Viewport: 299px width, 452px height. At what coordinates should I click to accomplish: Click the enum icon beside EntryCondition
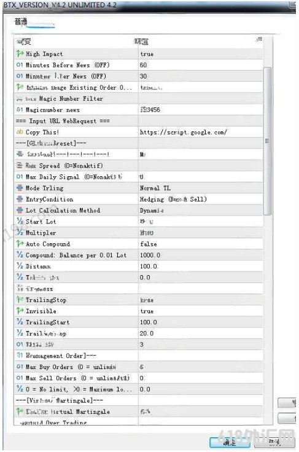pyautogui.click(x=20, y=199)
